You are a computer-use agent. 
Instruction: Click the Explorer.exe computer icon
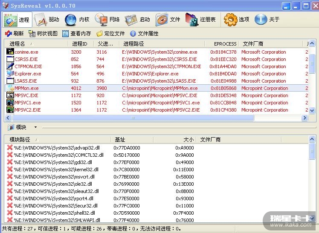(10, 73)
